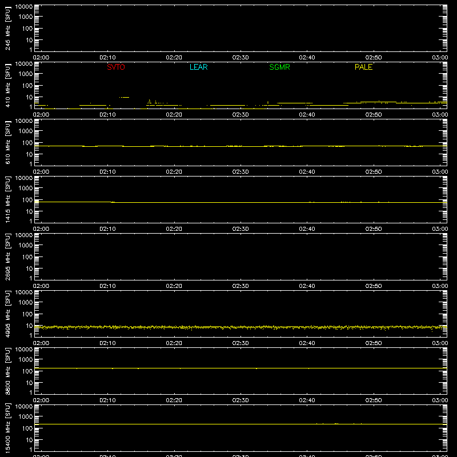Click 02:30 time label below 1415 MHz plot
This screenshot has height=457, width=457.
240,229
